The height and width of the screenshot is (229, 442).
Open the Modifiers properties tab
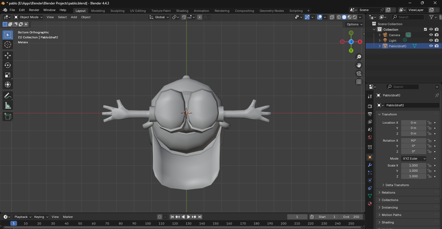coord(370,165)
